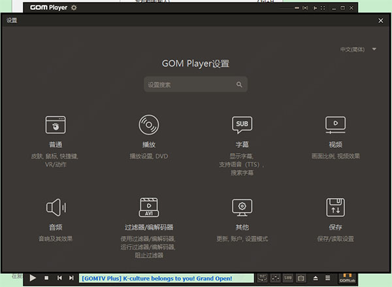This screenshot has height=287, width=392.
Task: Click the 中文(简体) language selector text
Action: (353, 50)
